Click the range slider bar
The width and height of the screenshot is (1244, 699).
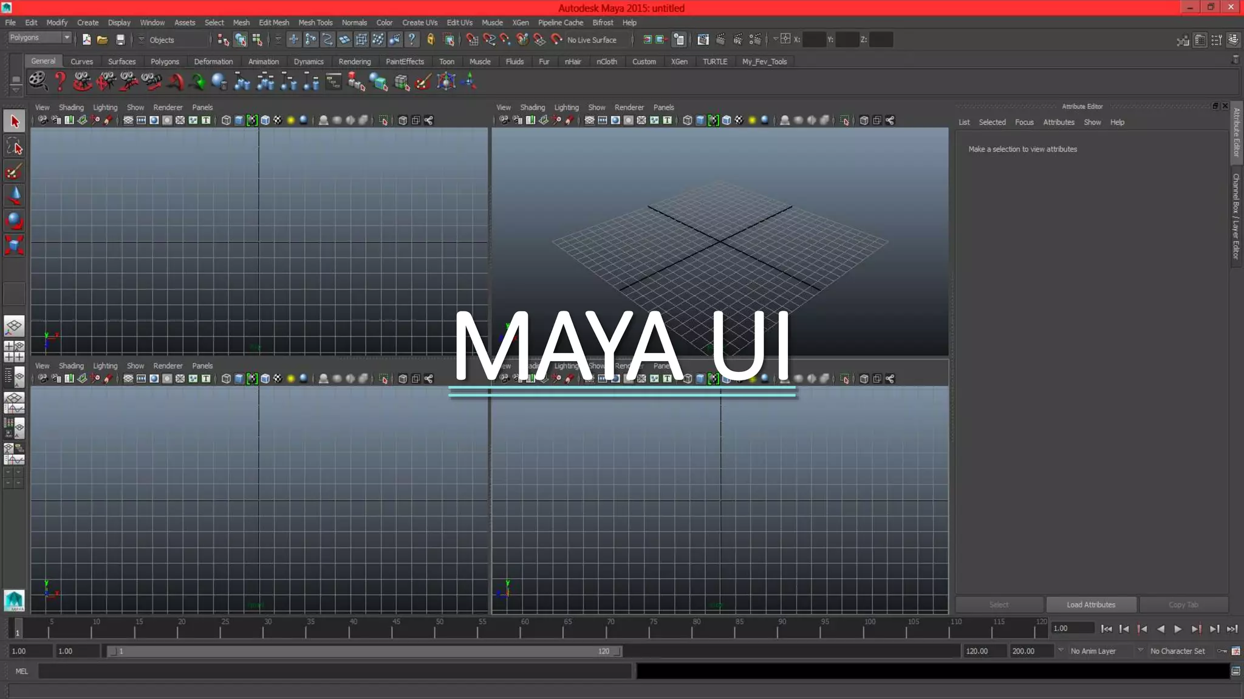click(364, 651)
